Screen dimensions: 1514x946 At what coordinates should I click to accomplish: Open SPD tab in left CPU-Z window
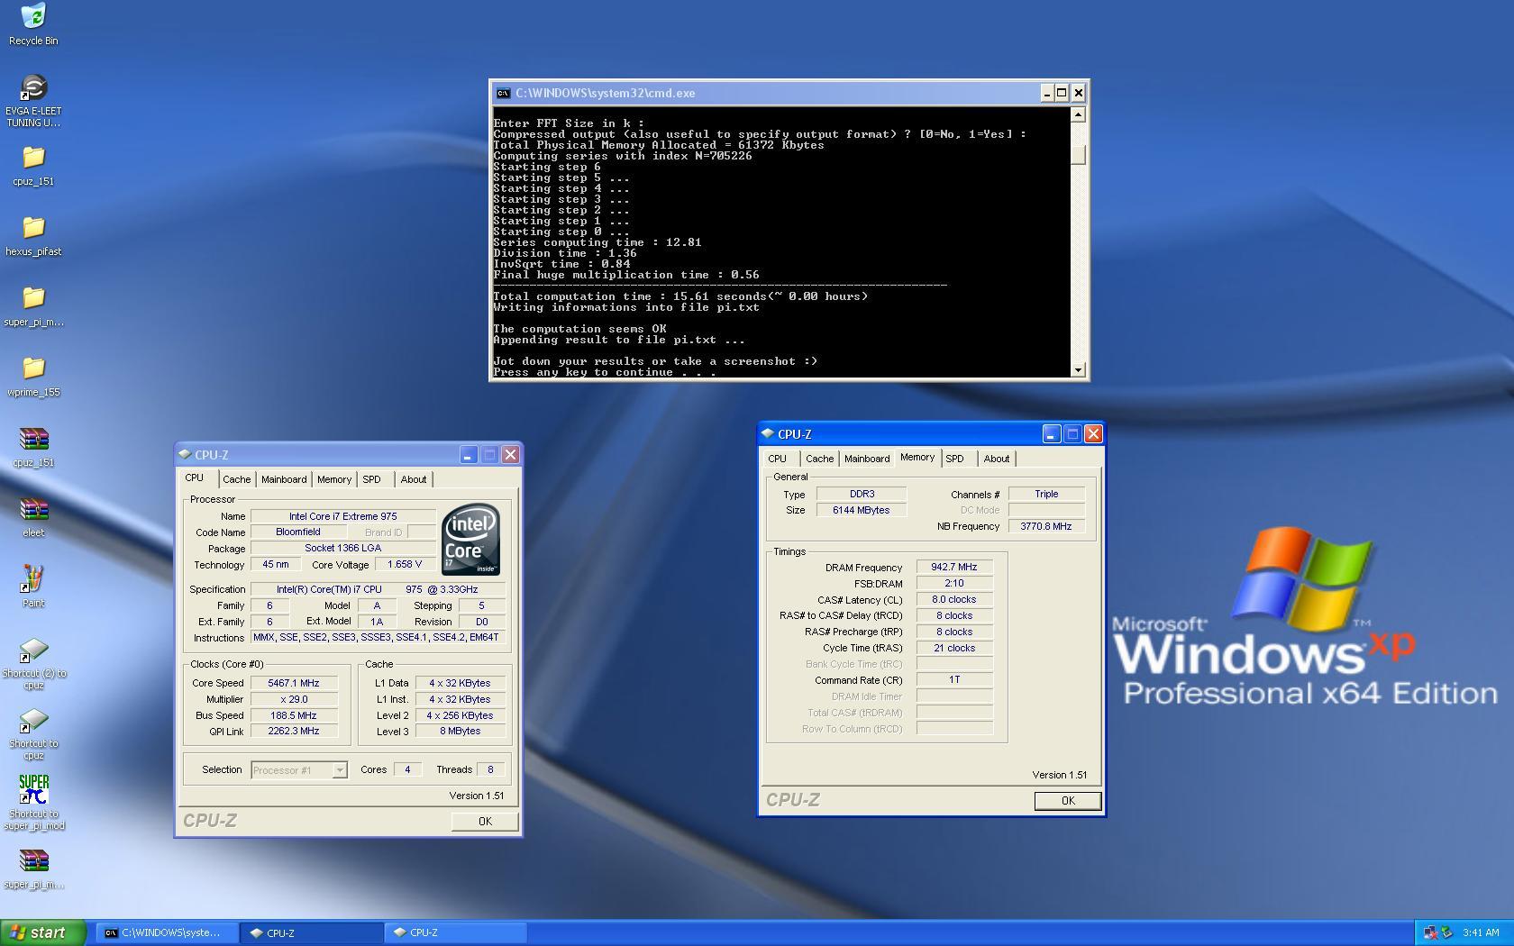(x=372, y=479)
